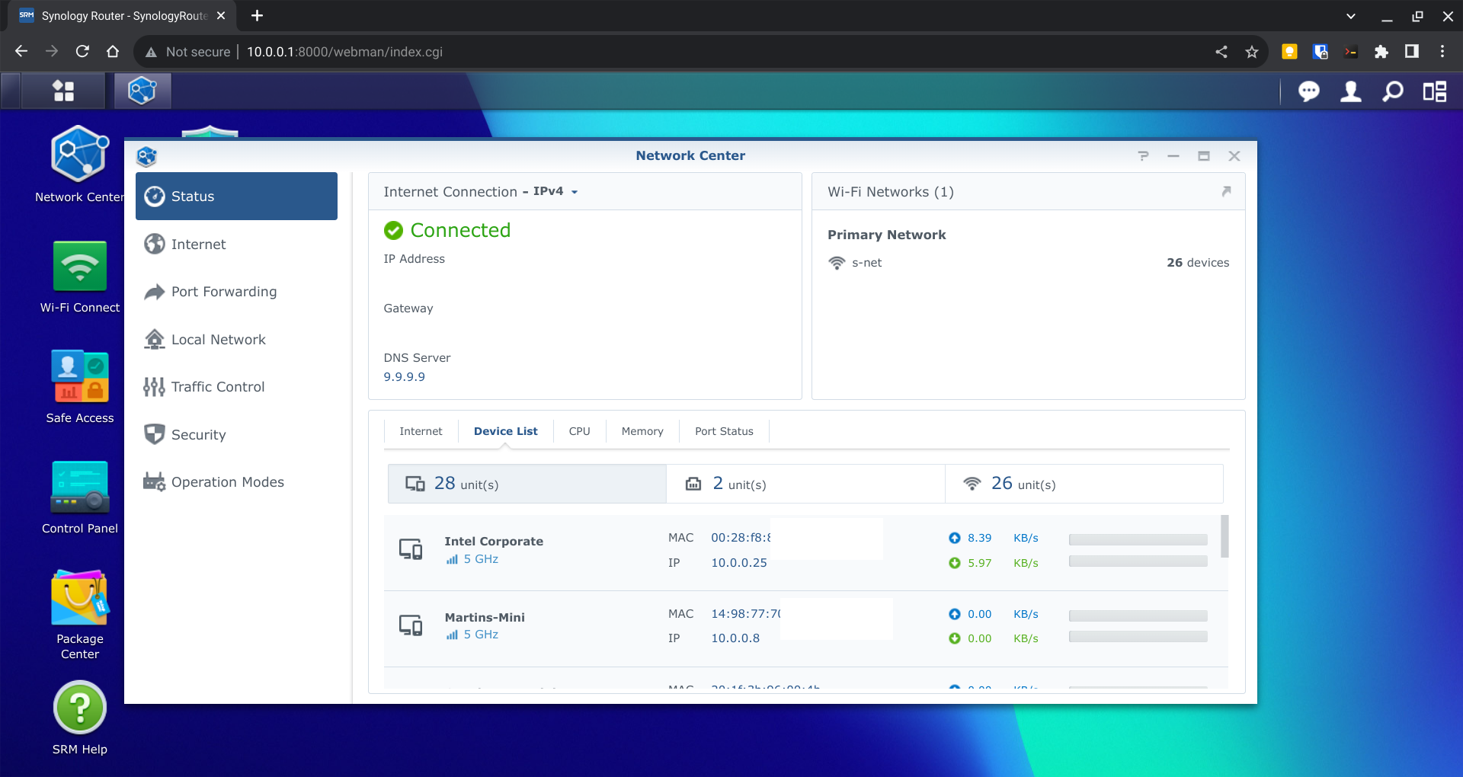Click the Intel Corporate device icon

pos(411,549)
